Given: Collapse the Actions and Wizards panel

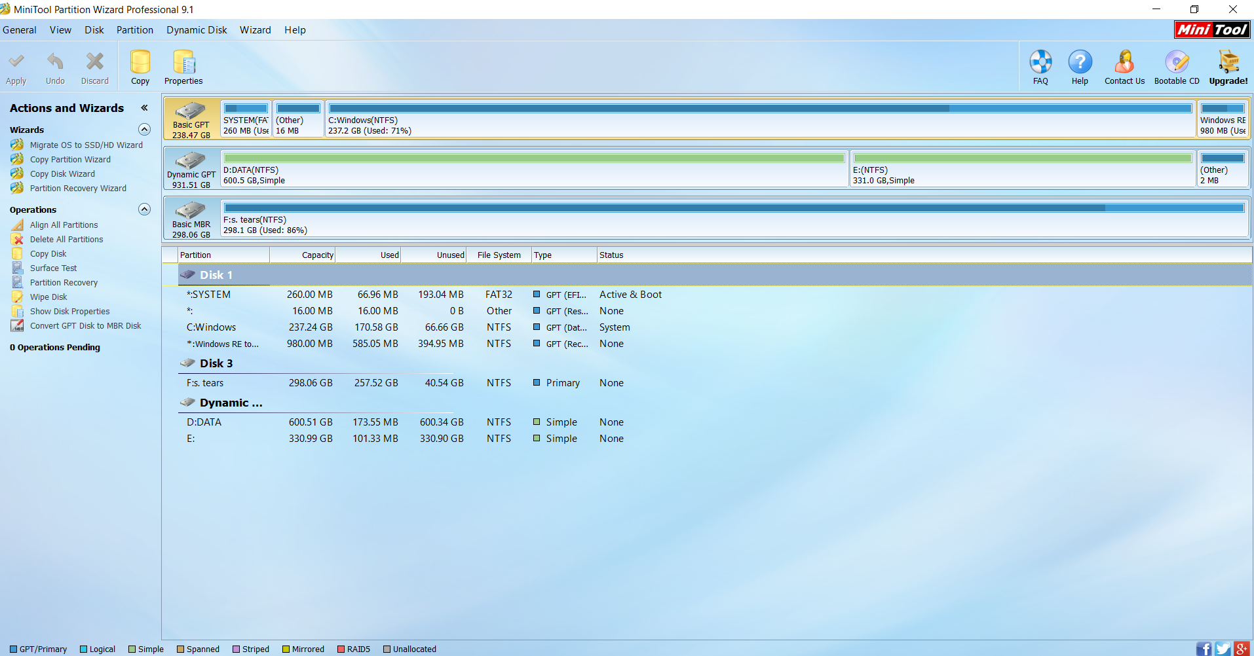Looking at the screenshot, I should pyautogui.click(x=144, y=108).
